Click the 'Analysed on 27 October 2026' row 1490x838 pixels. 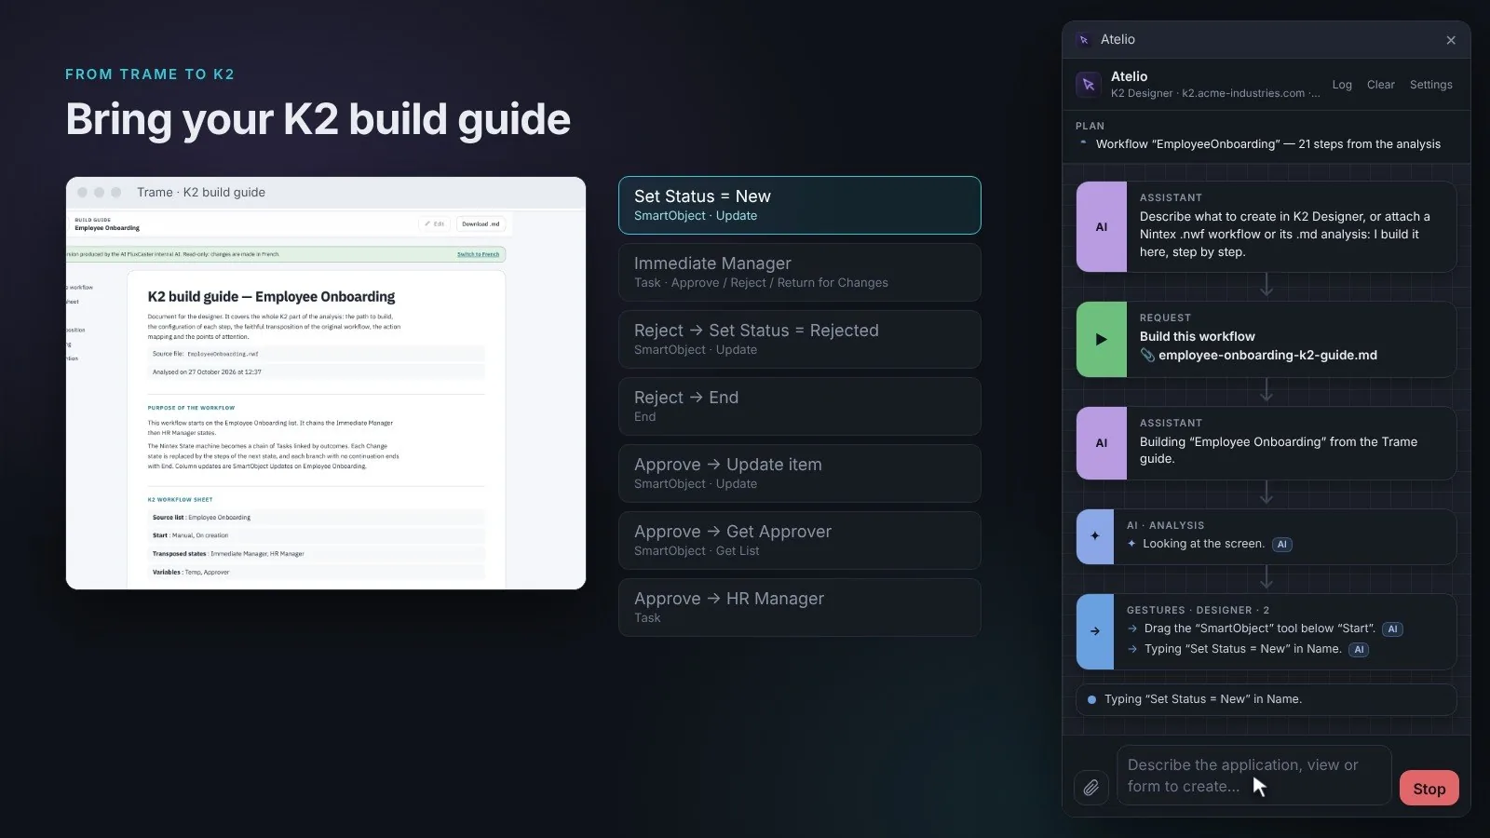pyautogui.click(x=317, y=372)
